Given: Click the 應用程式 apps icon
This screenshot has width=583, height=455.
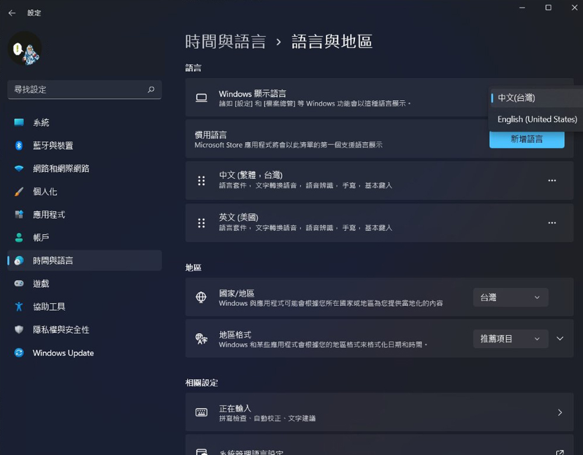Looking at the screenshot, I should (19, 215).
